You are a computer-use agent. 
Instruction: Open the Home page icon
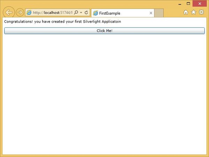coord(186,13)
